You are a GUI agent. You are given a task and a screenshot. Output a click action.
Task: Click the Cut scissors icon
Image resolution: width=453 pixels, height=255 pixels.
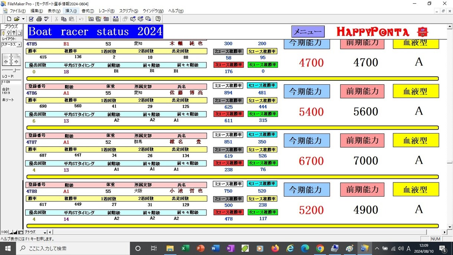coord(56,19)
